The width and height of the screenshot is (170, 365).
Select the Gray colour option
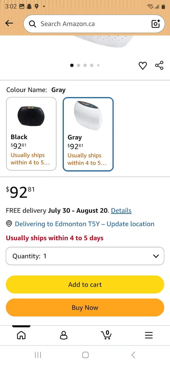(88, 134)
